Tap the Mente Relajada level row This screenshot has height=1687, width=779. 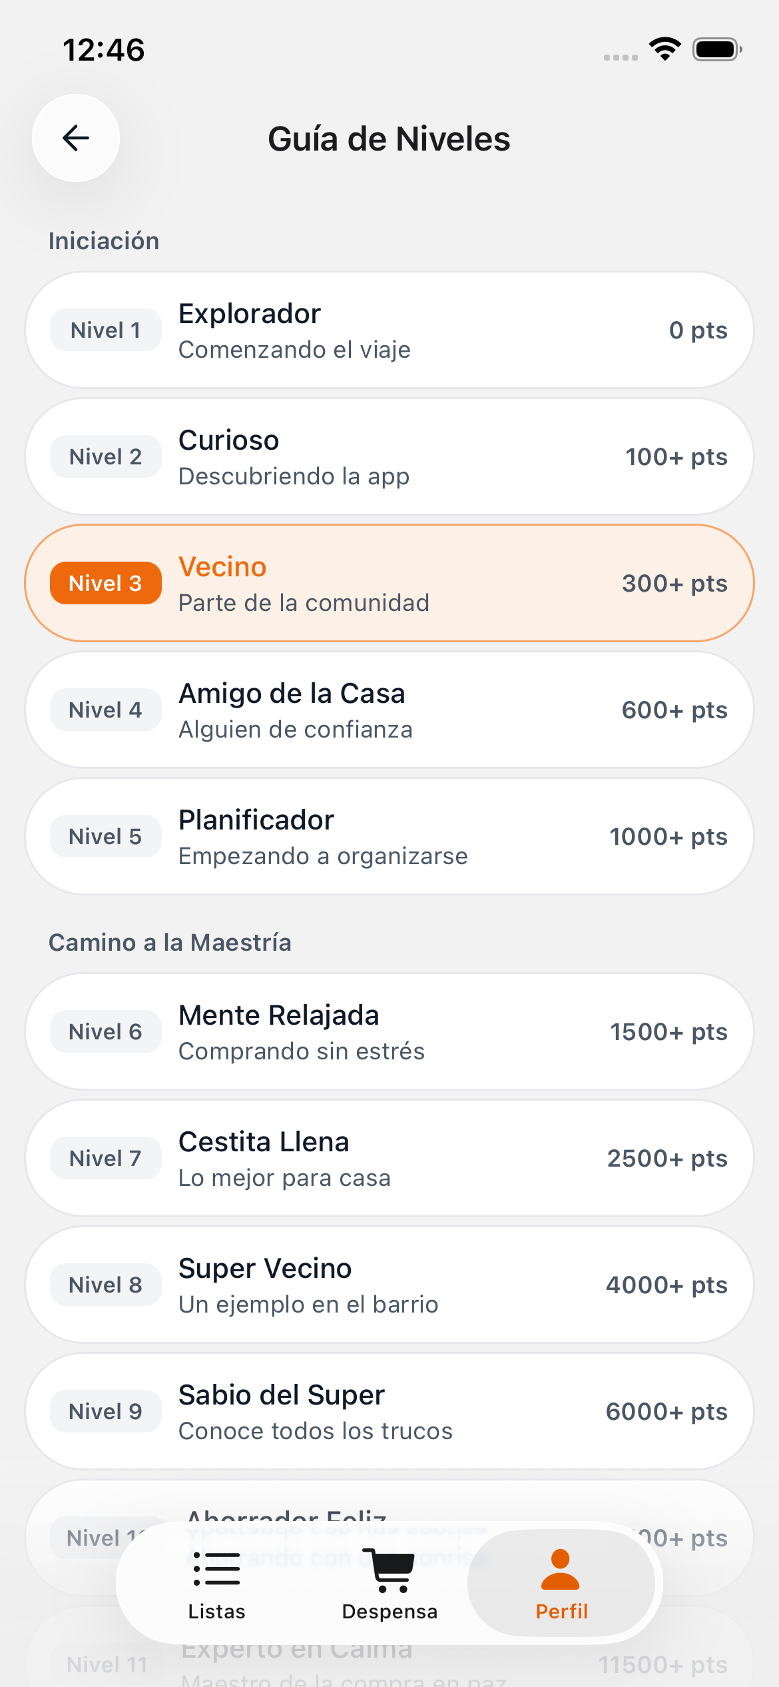[x=389, y=1031]
